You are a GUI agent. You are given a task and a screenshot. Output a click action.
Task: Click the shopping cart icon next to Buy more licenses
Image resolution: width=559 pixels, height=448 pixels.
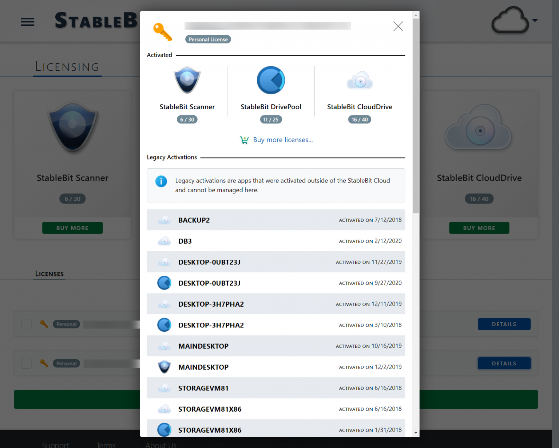[244, 140]
